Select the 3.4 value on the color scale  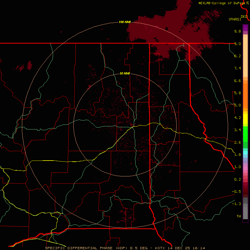pos(237,130)
